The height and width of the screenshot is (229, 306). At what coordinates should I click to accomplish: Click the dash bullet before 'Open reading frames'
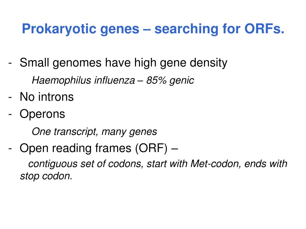click(10, 149)
